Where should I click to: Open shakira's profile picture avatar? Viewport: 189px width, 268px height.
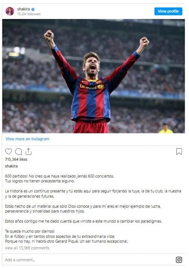coord(10,11)
